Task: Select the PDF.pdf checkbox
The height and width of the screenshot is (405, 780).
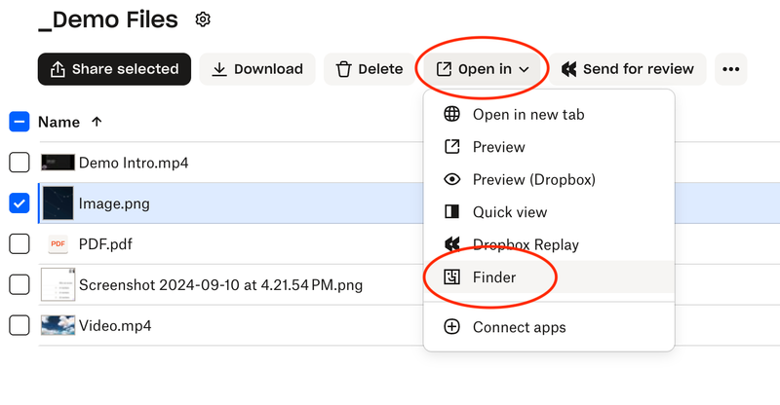Action: point(19,243)
